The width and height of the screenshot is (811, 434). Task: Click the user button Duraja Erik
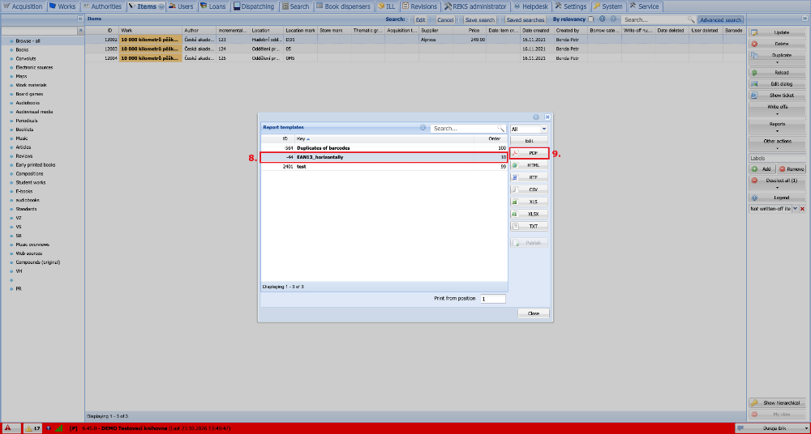pyautogui.click(x=773, y=428)
